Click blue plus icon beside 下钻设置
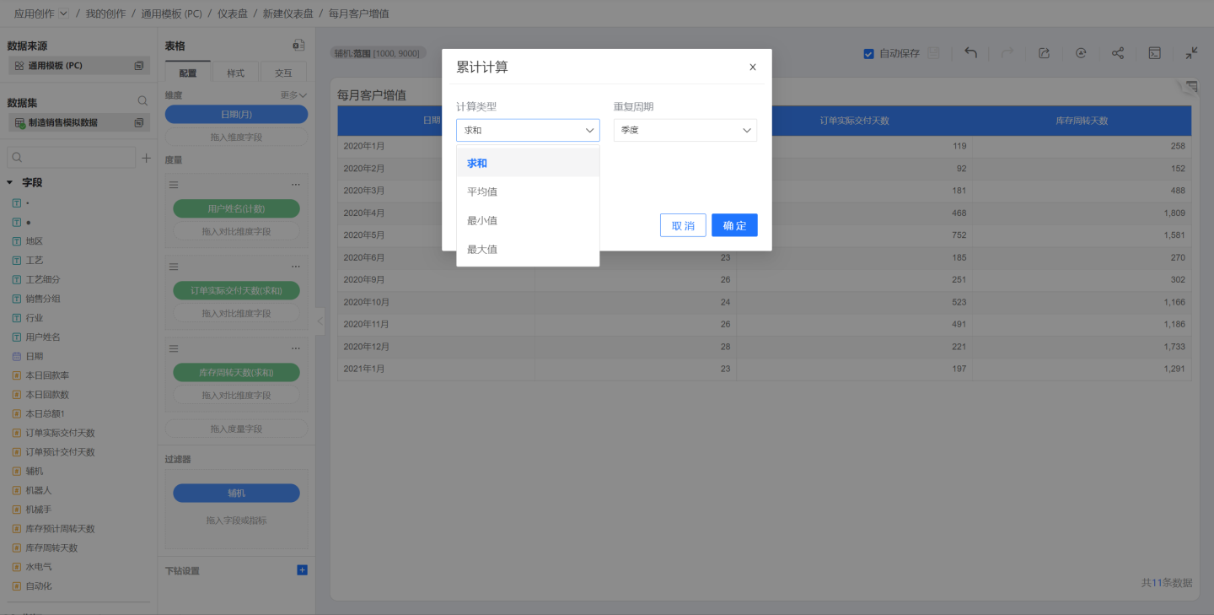This screenshot has height=615, width=1214. [x=302, y=570]
